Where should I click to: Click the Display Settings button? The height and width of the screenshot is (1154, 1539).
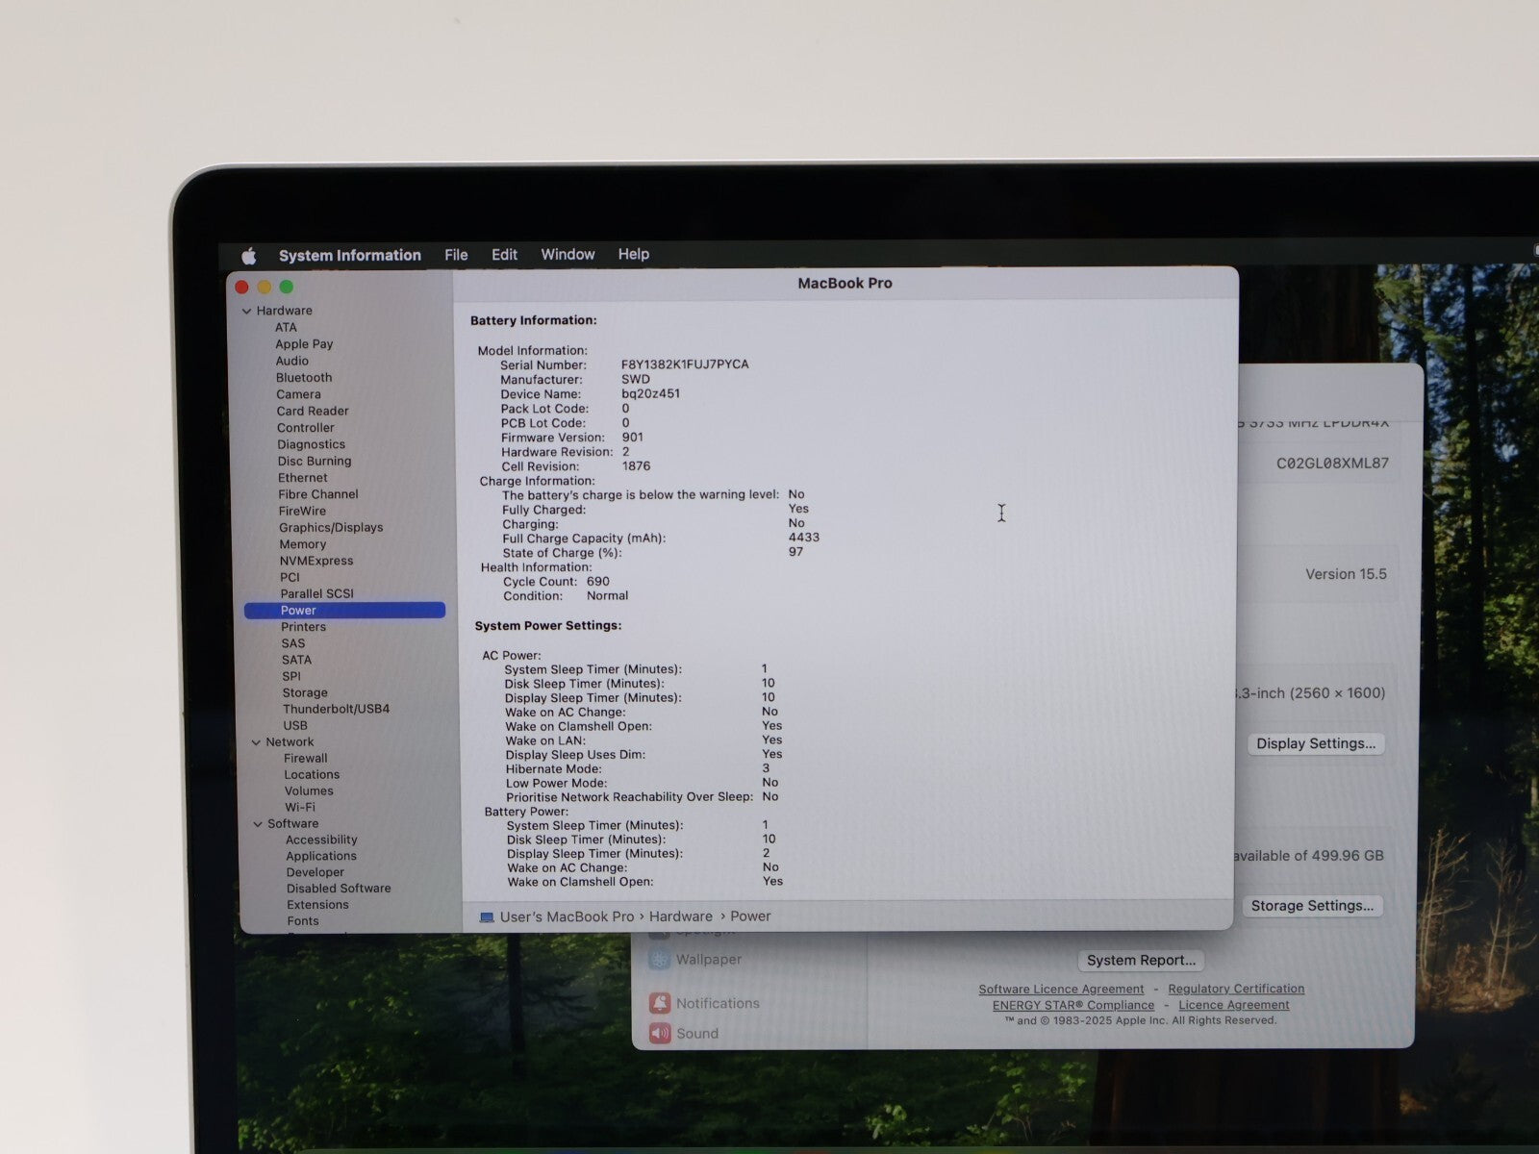(x=1316, y=743)
